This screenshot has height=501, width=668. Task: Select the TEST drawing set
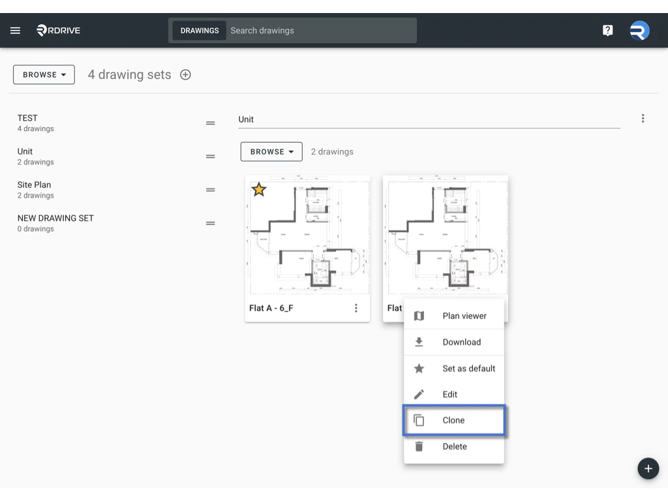pos(116,123)
